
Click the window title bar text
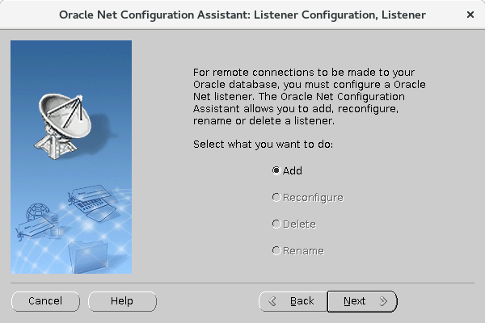(242, 15)
